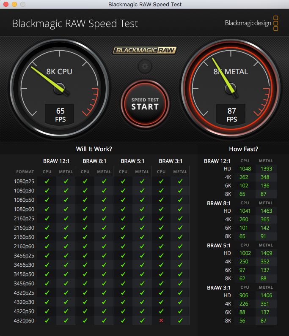This screenshot has width=289, height=336.
Task: Click the 1080p30 BRAW 12:1 METAL checkmark
Action: 66,190
